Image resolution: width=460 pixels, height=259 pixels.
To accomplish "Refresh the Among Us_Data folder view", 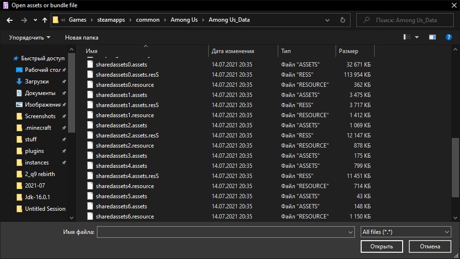I will coord(342,20).
